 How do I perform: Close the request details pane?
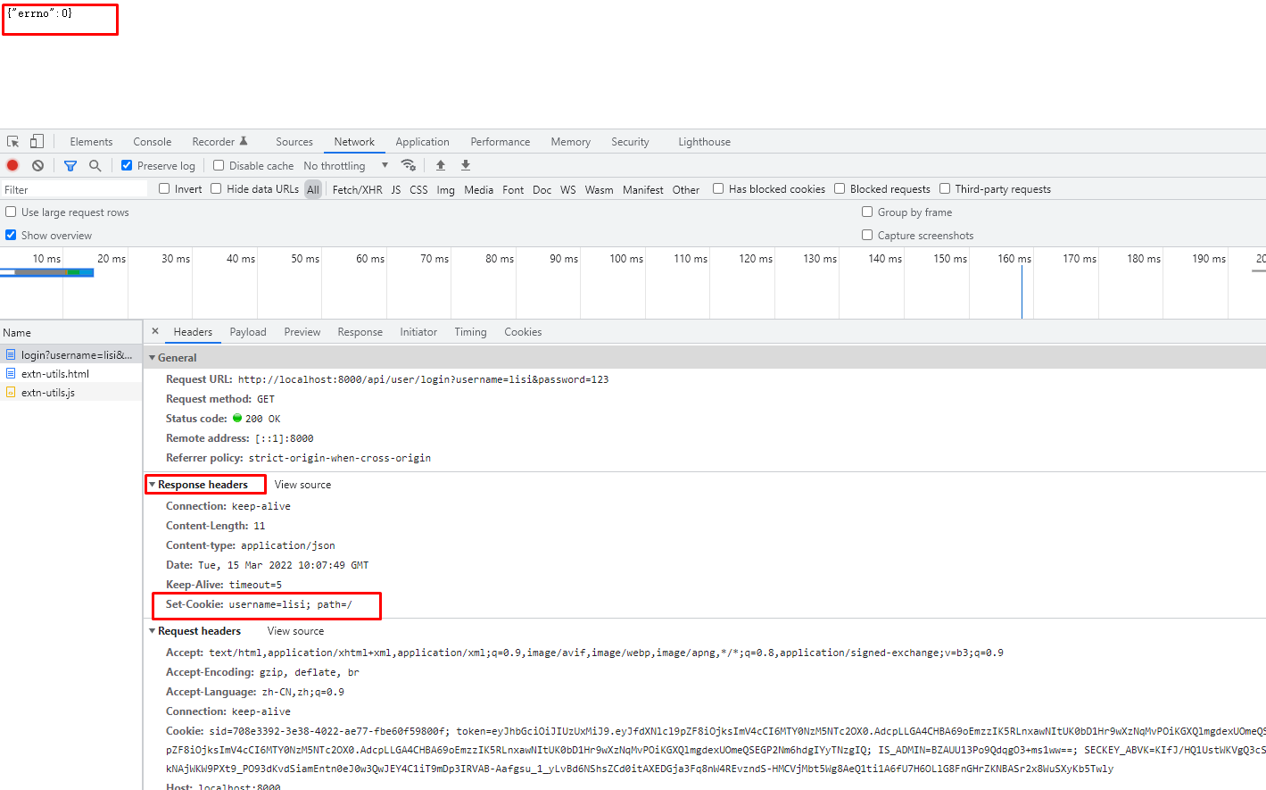point(155,331)
